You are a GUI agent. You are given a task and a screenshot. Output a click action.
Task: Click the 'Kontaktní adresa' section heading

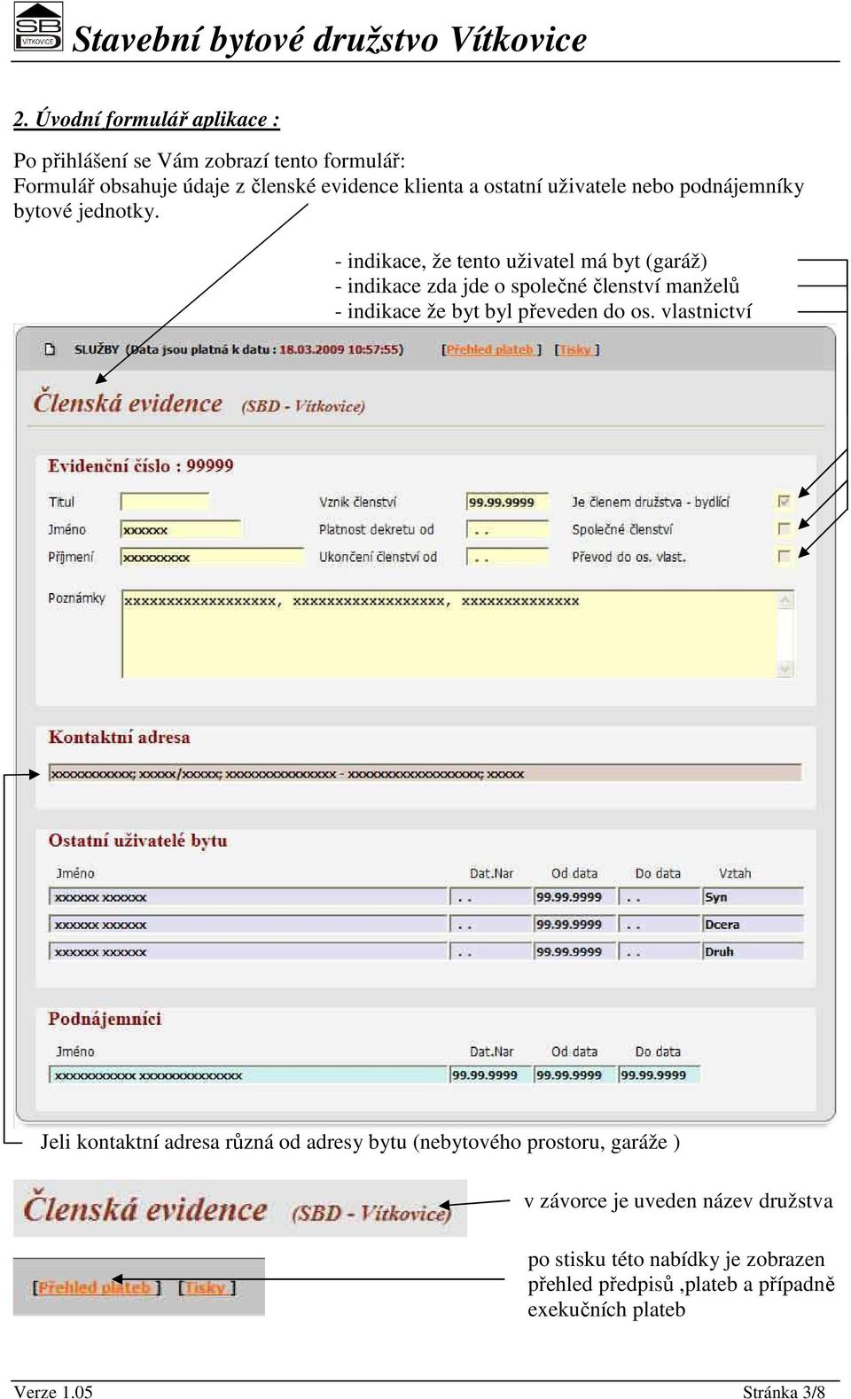[x=119, y=738]
